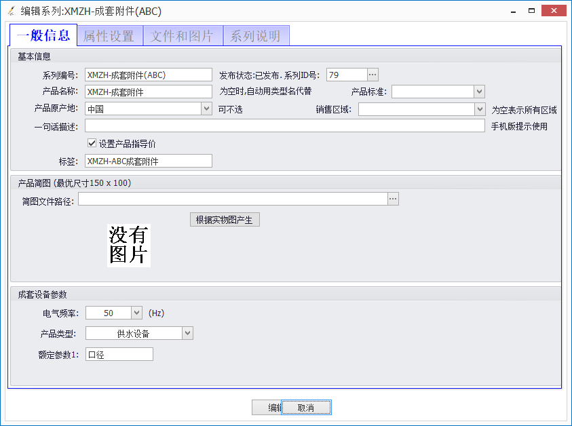Click the (Hz) unit label
The width and height of the screenshot is (572, 426).
tap(157, 313)
